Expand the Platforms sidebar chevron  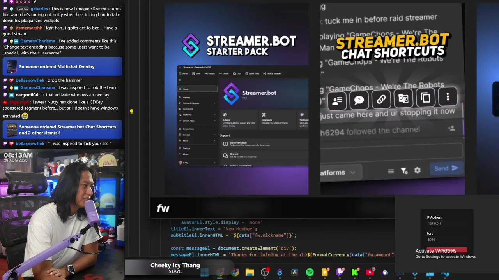[214, 115]
